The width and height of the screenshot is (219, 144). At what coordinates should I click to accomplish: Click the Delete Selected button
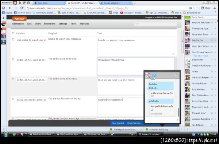click(x=134, y=123)
